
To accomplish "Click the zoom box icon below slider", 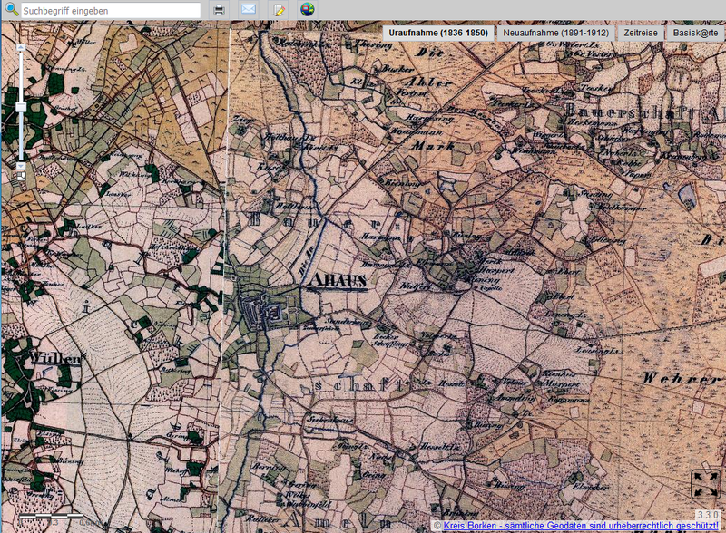I will (21, 176).
